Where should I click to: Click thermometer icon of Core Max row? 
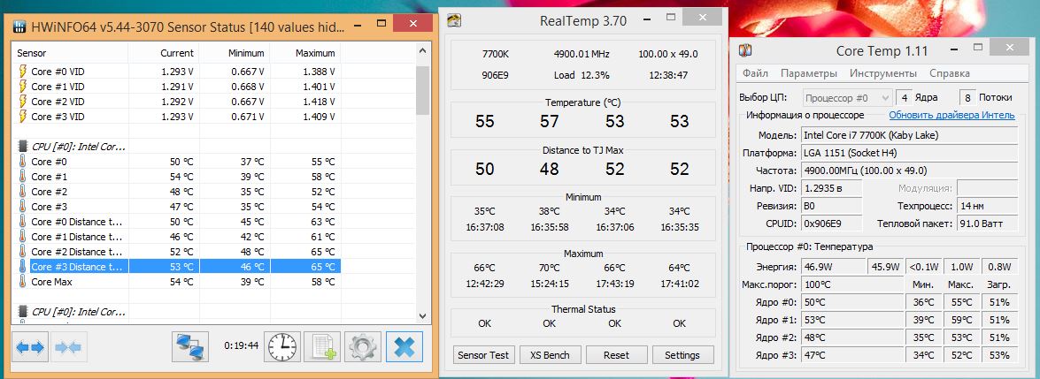click(23, 282)
